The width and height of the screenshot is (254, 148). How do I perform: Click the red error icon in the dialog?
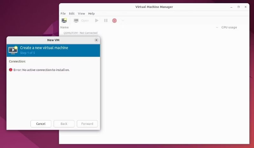click(x=11, y=70)
